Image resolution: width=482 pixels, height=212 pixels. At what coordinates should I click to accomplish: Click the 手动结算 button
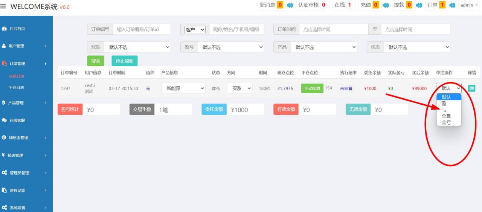(x=312, y=88)
